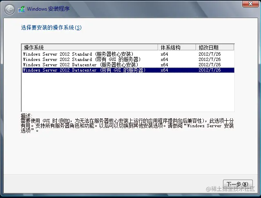Click date 2012/7/26 in highlighted Datacenter GUI row

click(x=210, y=70)
